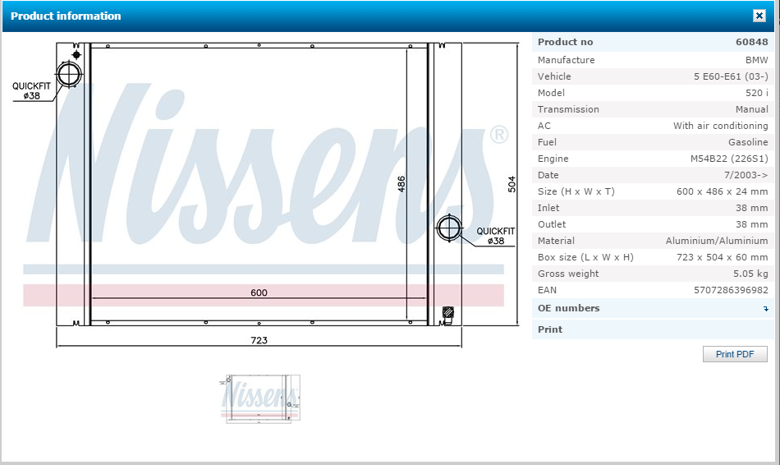Image resolution: width=780 pixels, height=465 pixels.
Task: Select the radiator drawing thumbnail
Action: [260, 398]
